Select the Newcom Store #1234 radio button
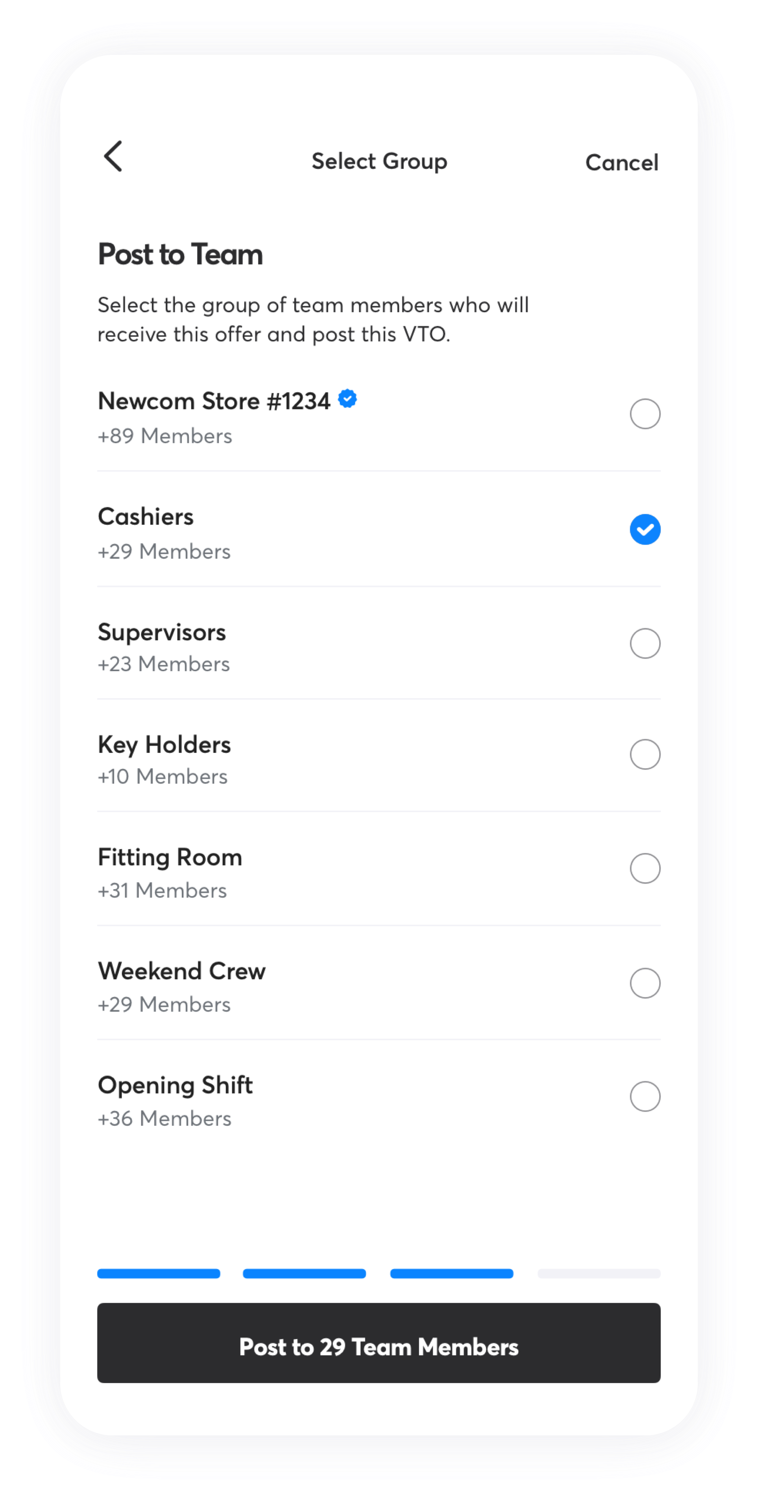 [x=645, y=414]
